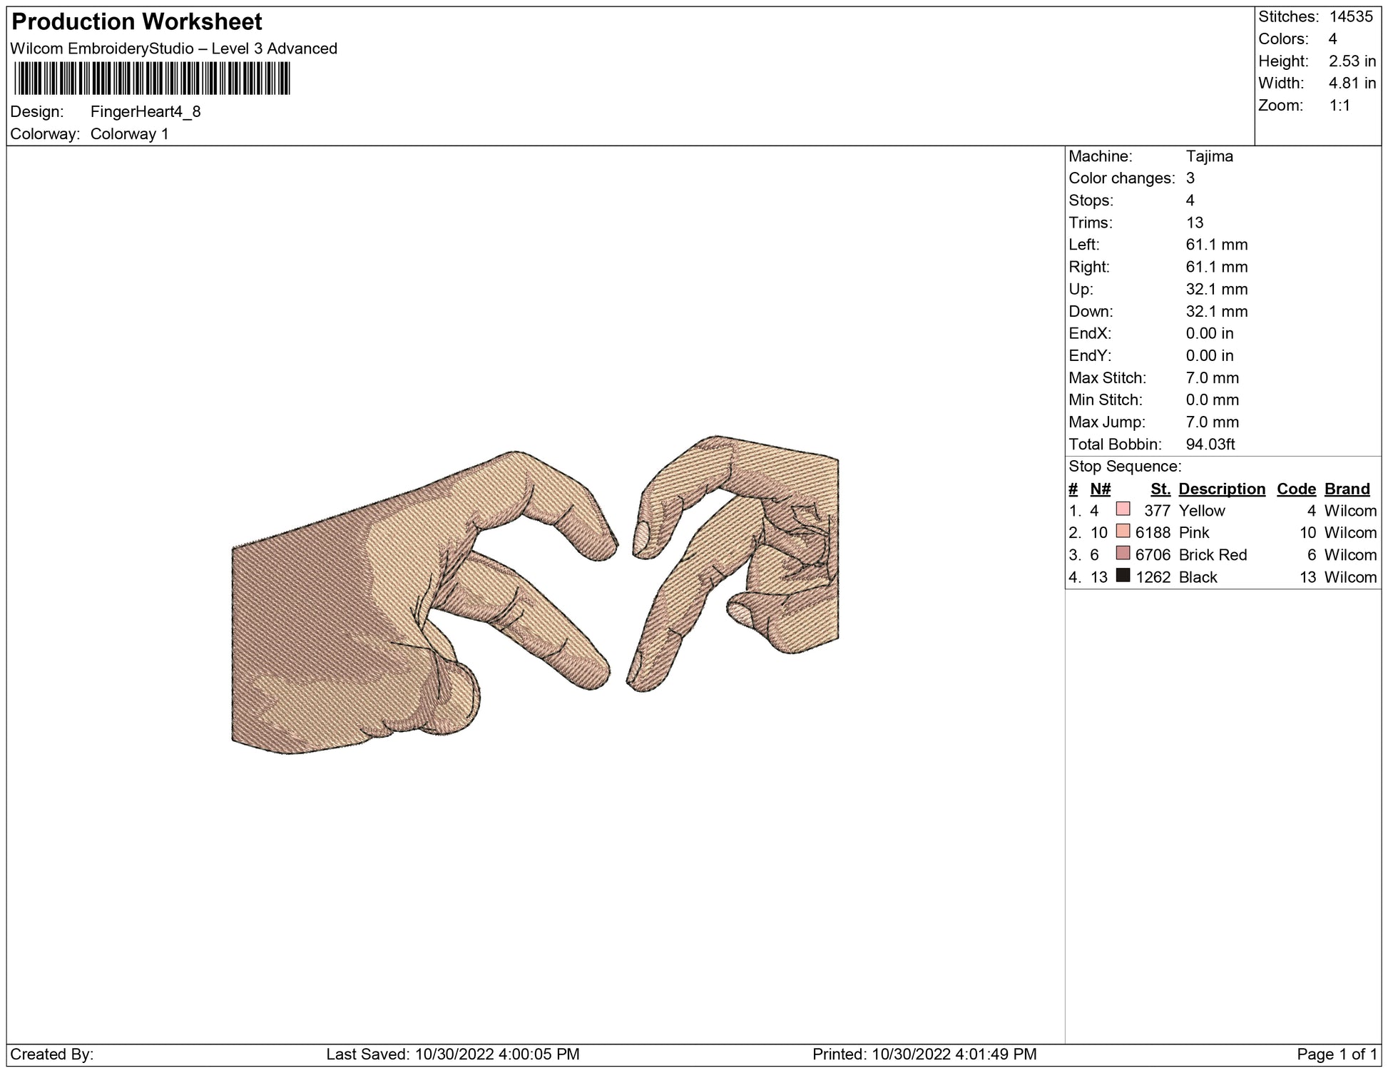The width and height of the screenshot is (1388, 1068).
Task: Click the Page 1 of 1 footer text
Action: point(1336,1054)
